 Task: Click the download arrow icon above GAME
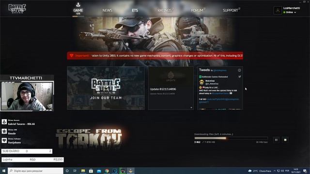78,4
